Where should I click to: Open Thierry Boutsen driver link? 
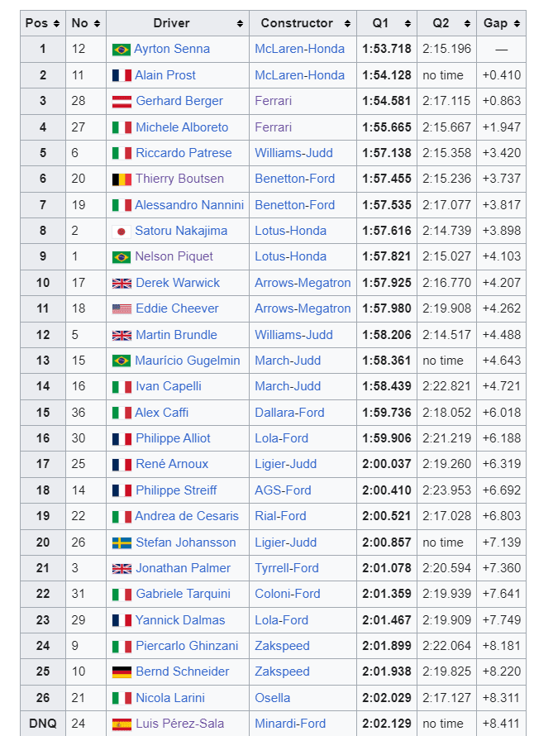179,179
